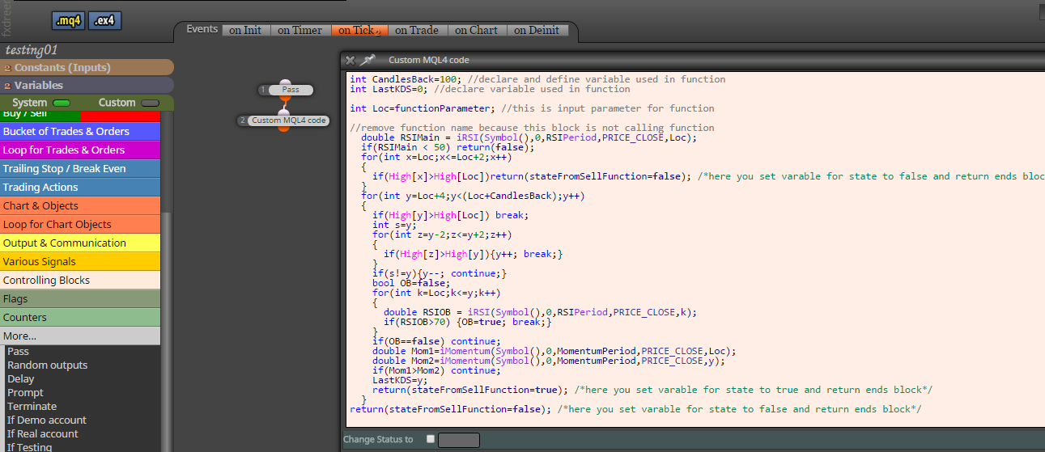Choose the Random outputs block from list

click(x=48, y=365)
